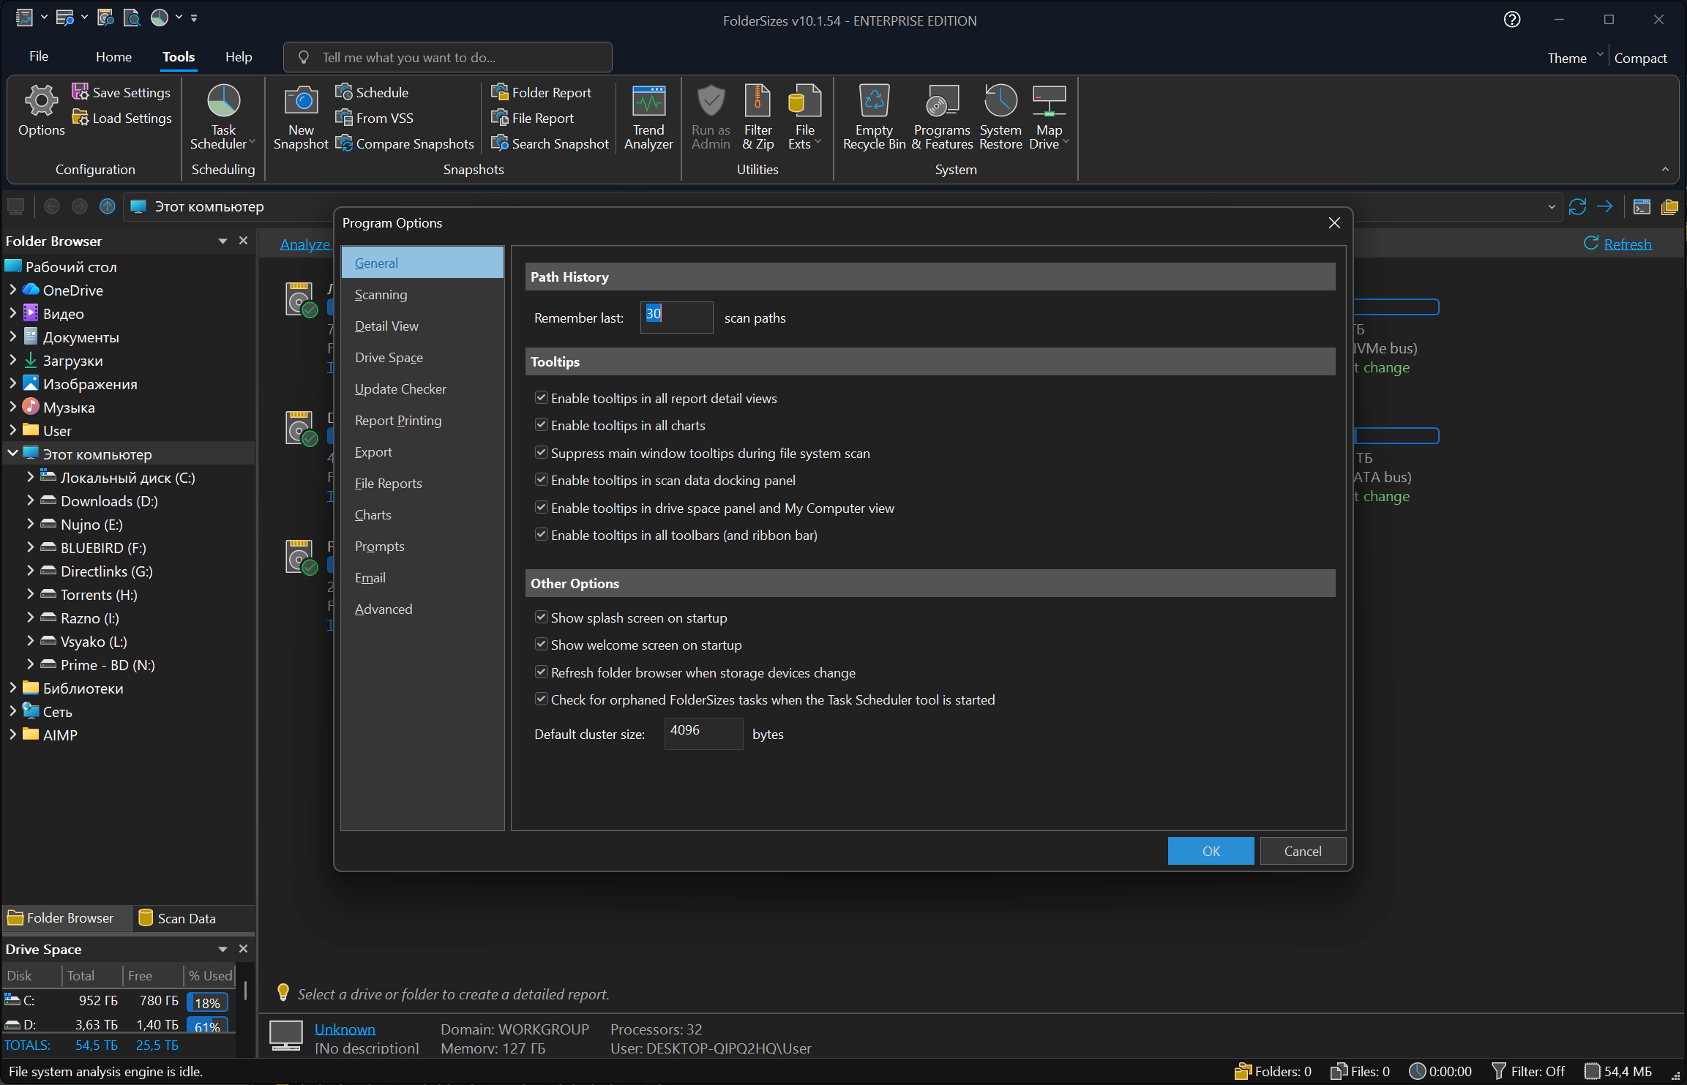This screenshot has width=1687, height=1085.
Task: Click the Tell me what you want search box
Action: tap(448, 57)
